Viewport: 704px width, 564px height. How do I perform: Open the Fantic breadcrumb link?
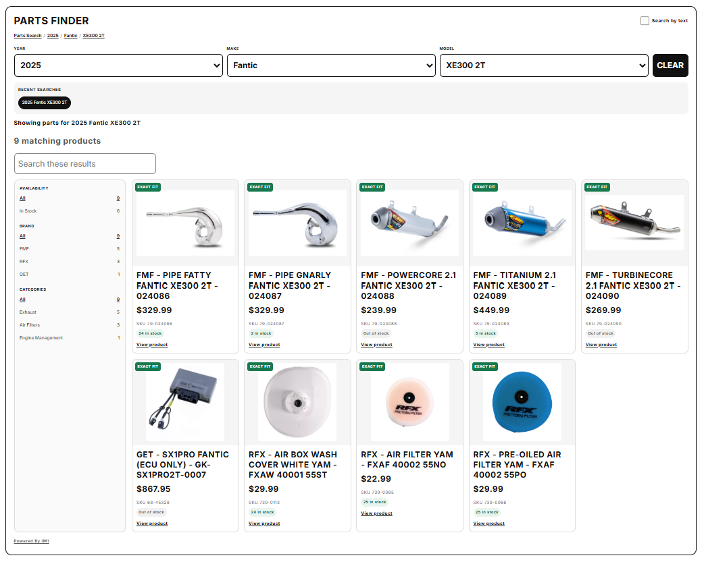tap(70, 35)
